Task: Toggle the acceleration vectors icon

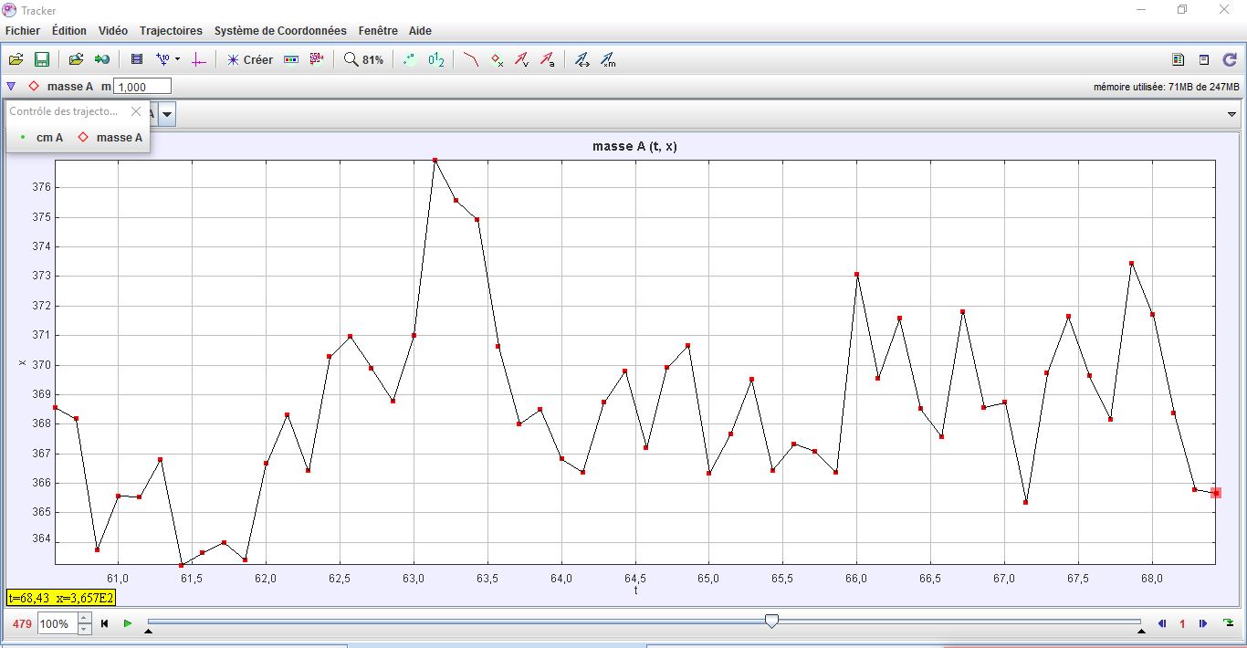Action: click(547, 59)
